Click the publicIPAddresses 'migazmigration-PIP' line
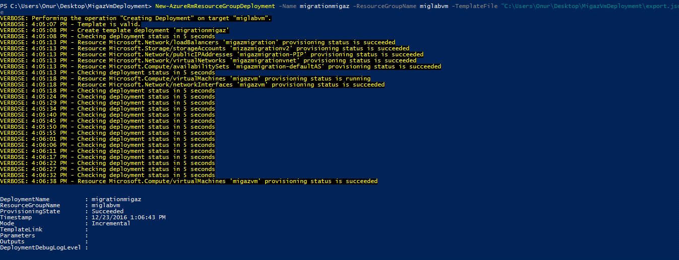 point(212,54)
